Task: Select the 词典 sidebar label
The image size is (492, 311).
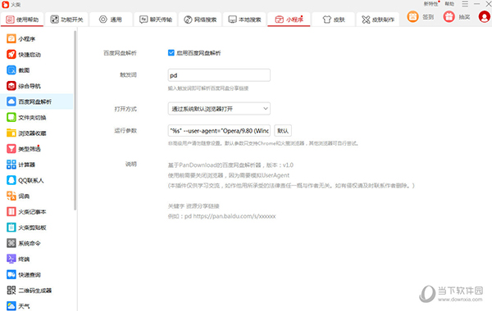Action: 24,196
